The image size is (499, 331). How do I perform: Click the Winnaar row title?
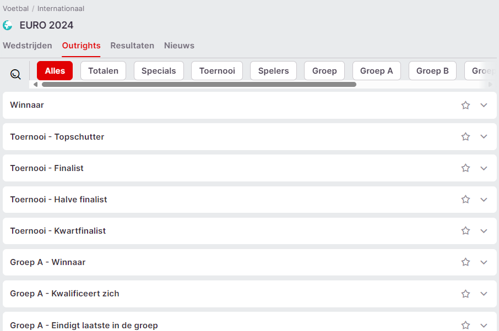[27, 105]
